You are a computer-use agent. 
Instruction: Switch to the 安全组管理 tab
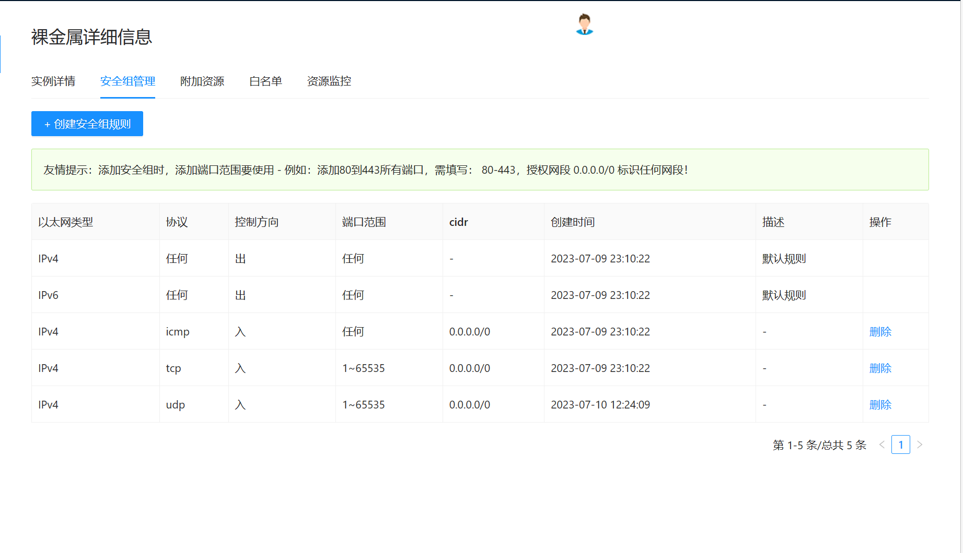point(127,81)
